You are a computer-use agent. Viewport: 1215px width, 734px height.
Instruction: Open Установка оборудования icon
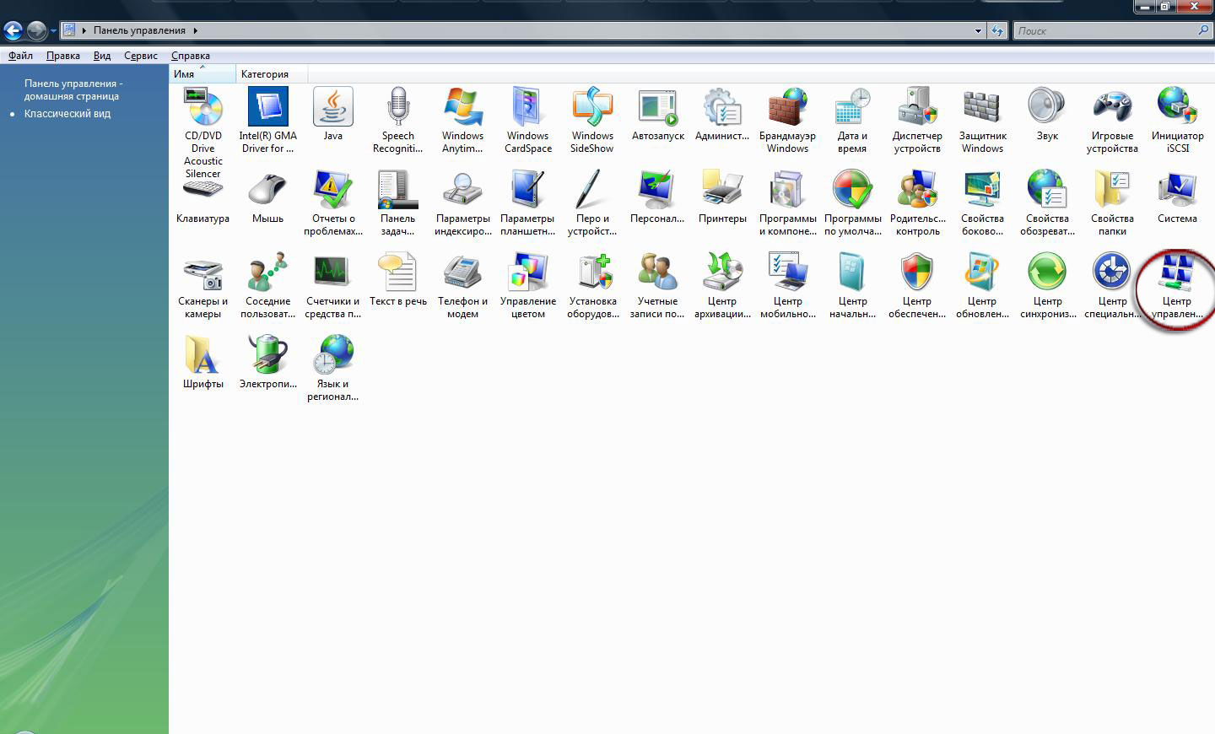point(593,272)
